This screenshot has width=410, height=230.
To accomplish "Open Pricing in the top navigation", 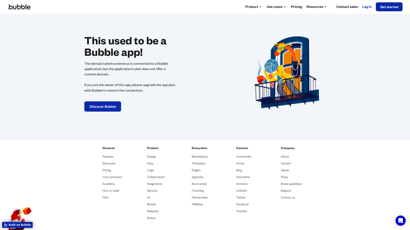I will click(296, 7).
